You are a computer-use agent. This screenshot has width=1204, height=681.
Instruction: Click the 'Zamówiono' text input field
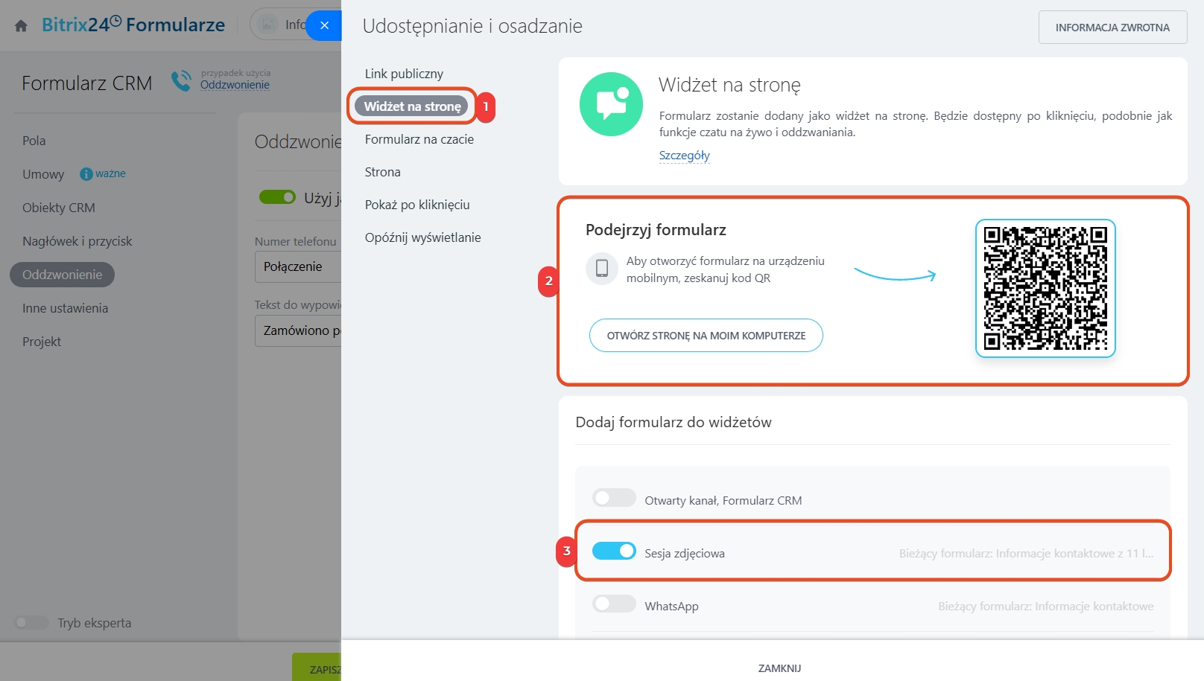tap(298, 330)
